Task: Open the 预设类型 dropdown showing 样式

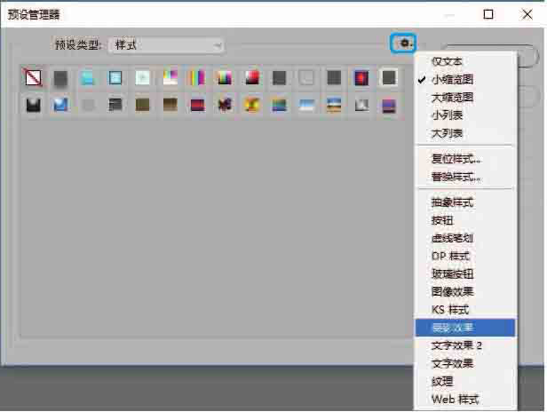Action: click(166, 45)
